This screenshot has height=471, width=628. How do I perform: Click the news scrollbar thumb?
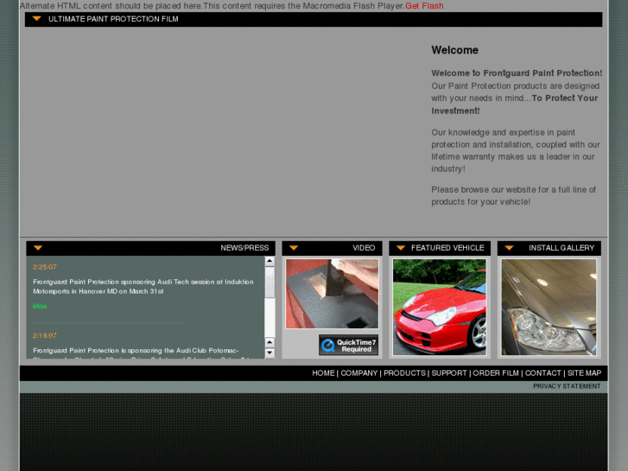270,283
